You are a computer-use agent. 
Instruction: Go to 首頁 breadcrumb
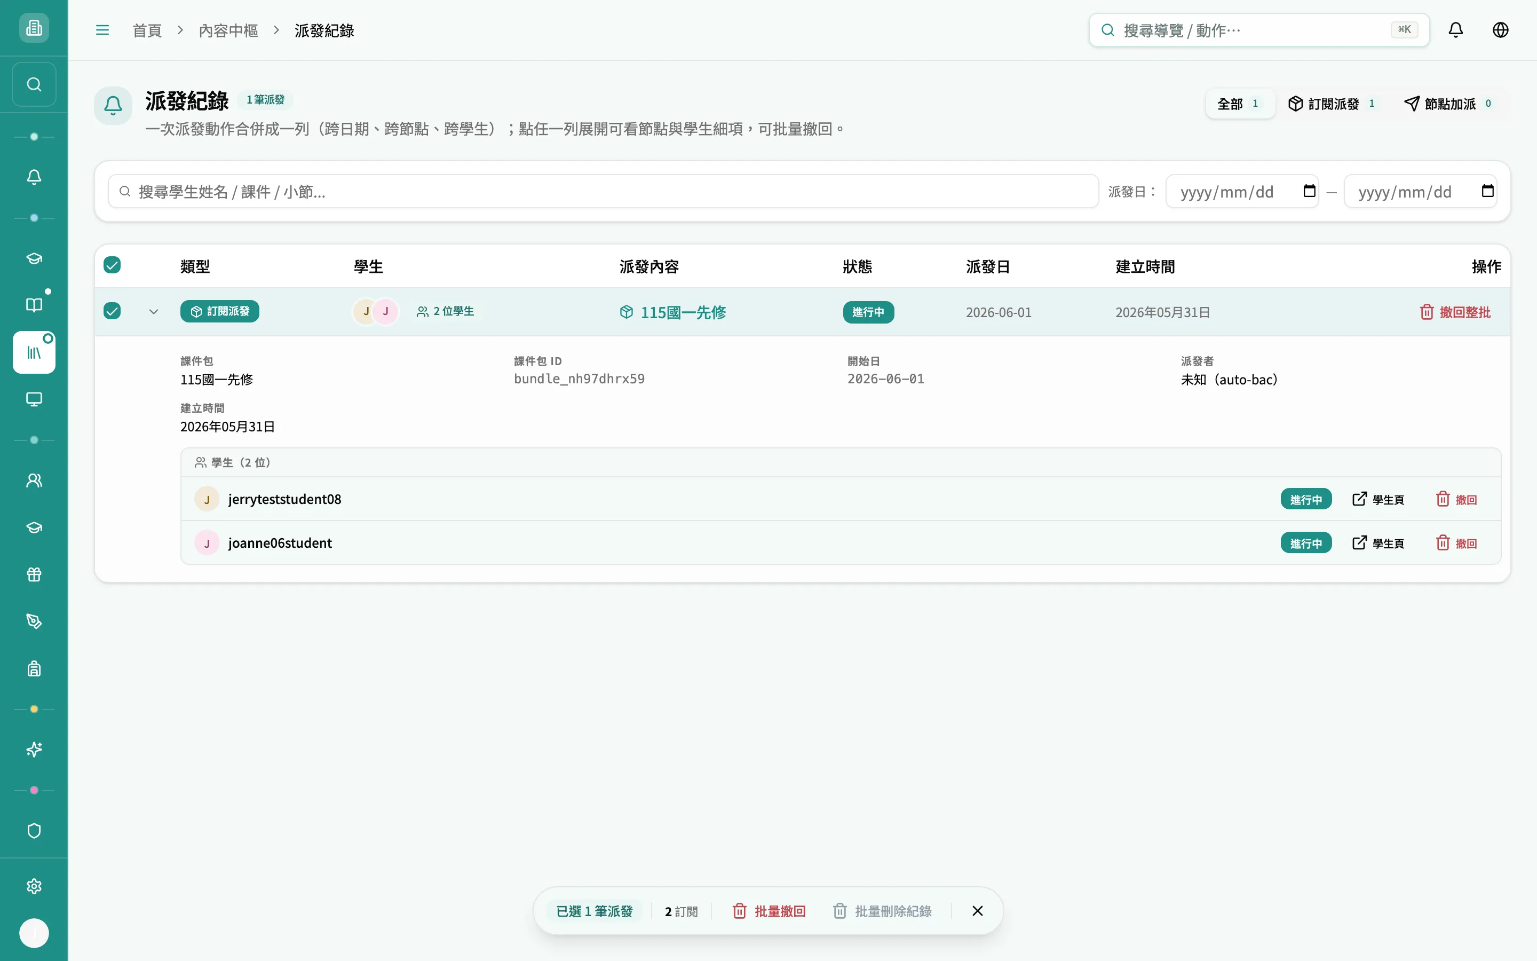click(147, 30)
